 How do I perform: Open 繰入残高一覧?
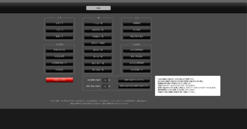pyautogui.click(x=98, y=70)
